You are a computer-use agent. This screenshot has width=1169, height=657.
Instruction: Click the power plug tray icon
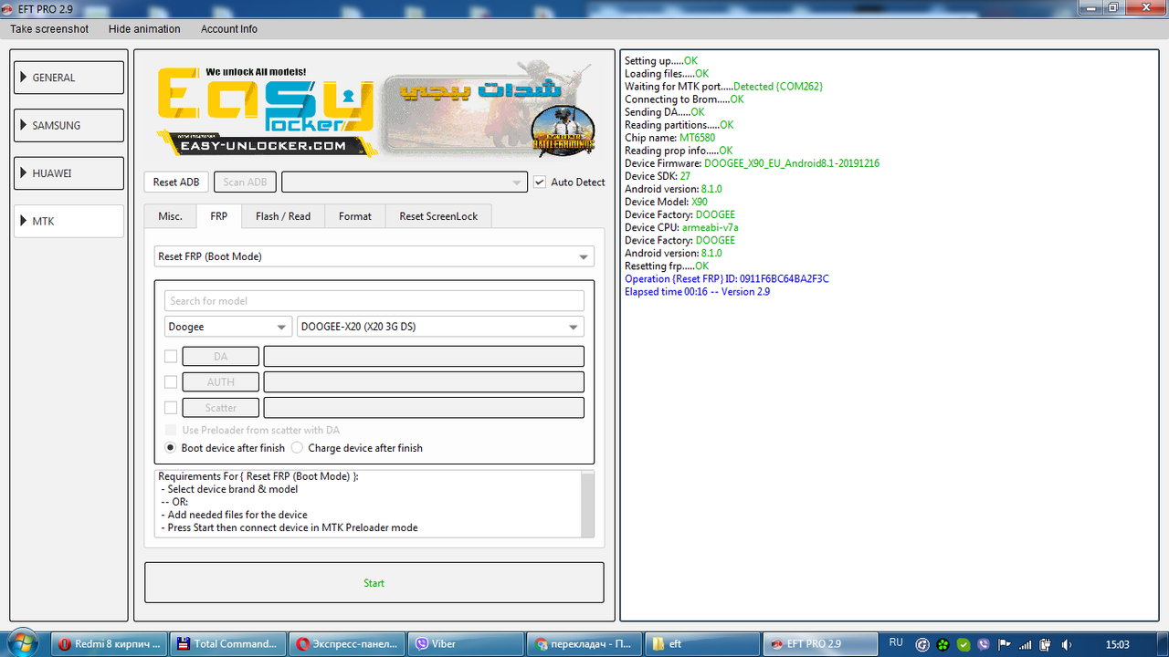1047,644
